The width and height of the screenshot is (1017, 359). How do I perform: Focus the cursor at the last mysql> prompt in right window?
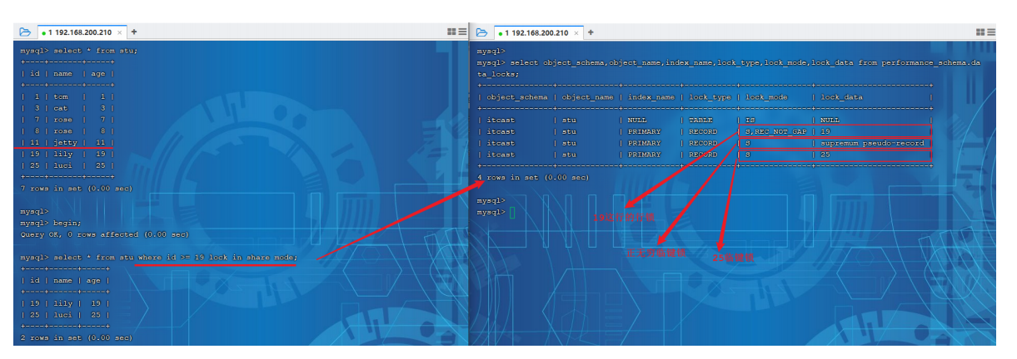[512, 212]
